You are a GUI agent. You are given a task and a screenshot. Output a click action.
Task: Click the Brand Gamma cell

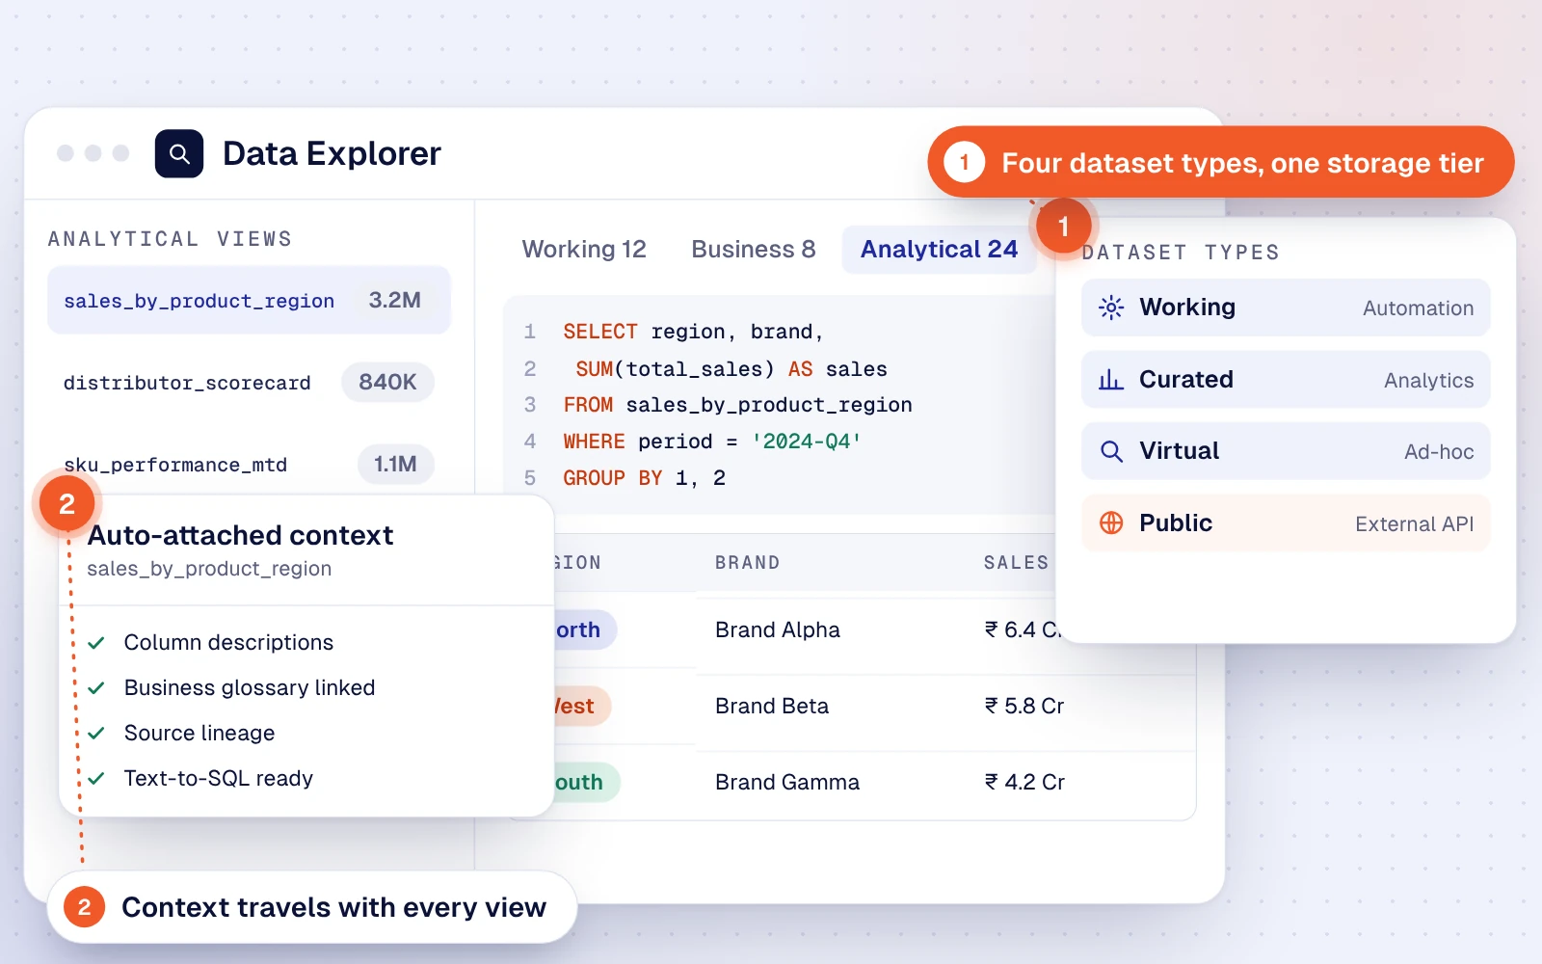pos(787,783)
